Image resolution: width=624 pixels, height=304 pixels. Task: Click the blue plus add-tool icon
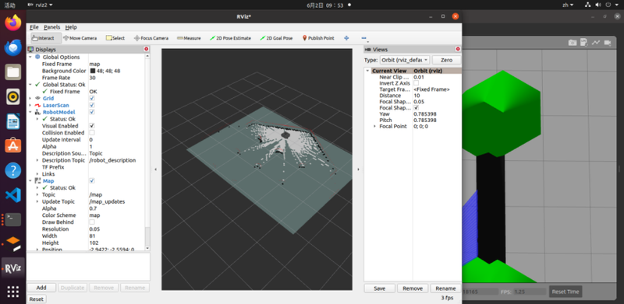coord(346,38)
